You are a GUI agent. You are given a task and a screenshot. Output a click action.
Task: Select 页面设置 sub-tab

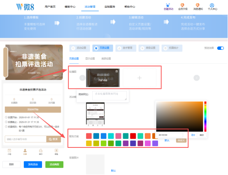click(74, 58)
